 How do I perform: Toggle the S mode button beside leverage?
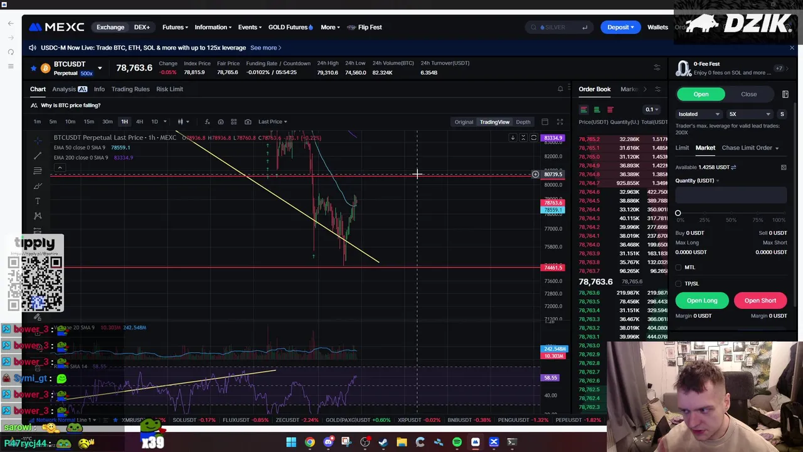click(782, 114)
